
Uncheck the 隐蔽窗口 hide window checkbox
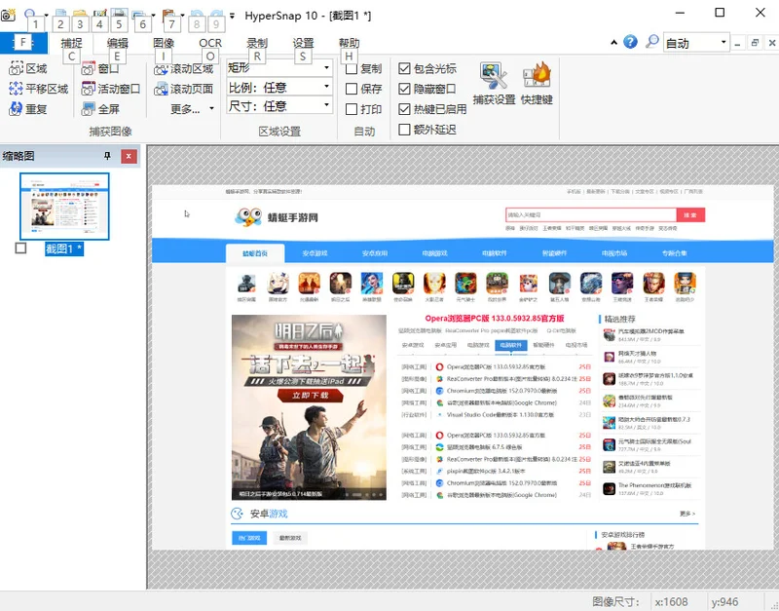(404, 89)
